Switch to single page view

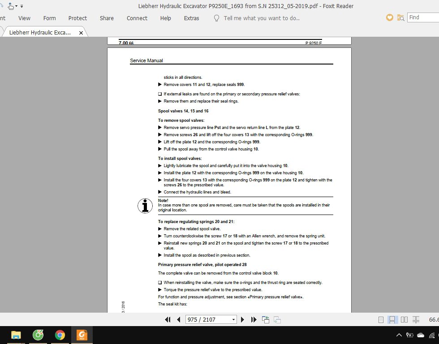pos(381,320)
